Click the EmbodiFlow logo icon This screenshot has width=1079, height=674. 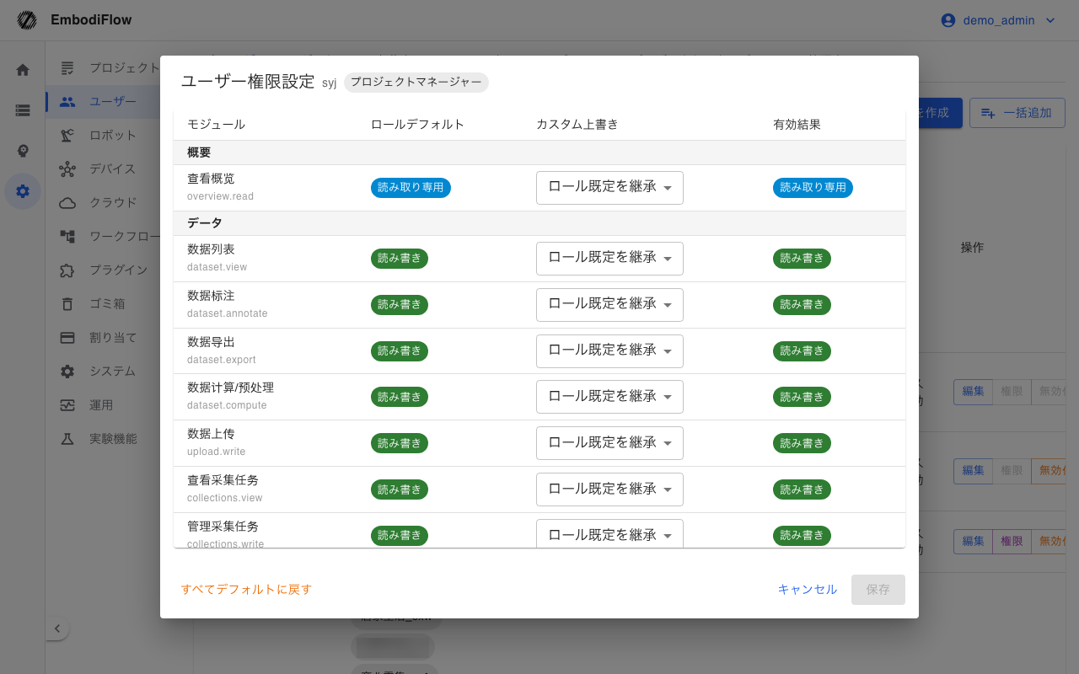pos(27,20)
